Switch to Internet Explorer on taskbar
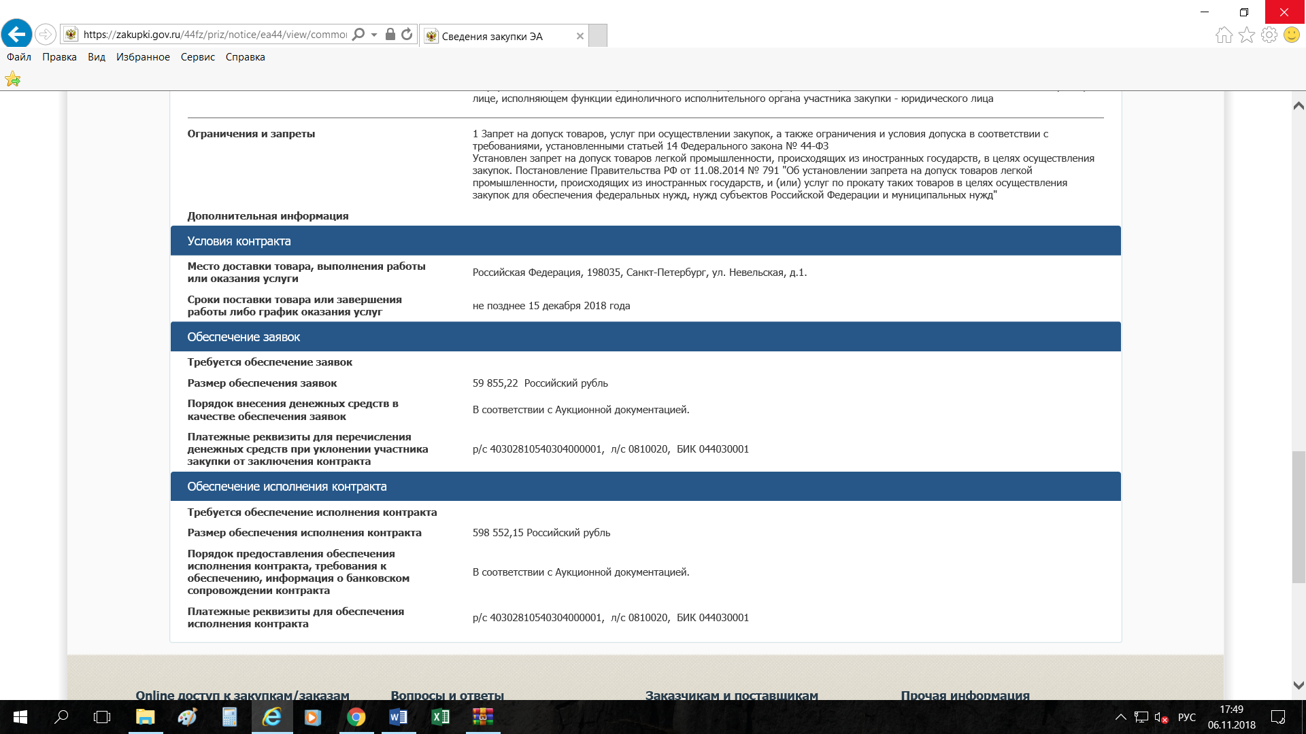The image size is (1306, 734). (x=272, y=717)
